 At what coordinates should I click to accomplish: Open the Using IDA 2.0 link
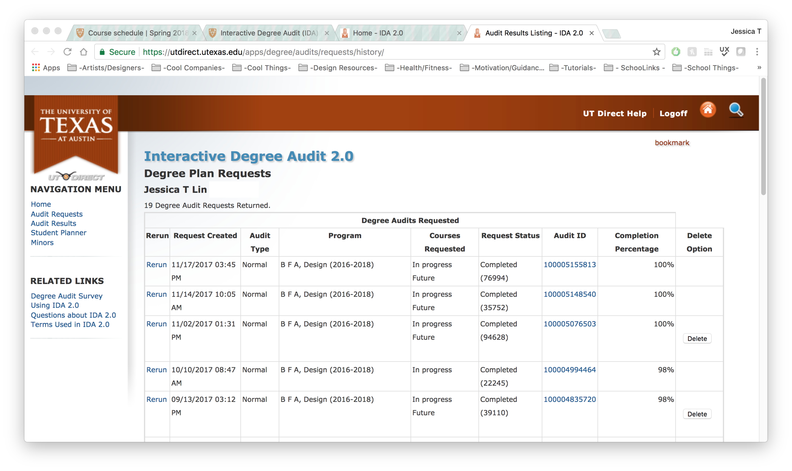click(55, 305)
